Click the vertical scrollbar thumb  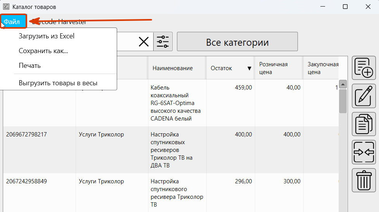coord(343,101)
